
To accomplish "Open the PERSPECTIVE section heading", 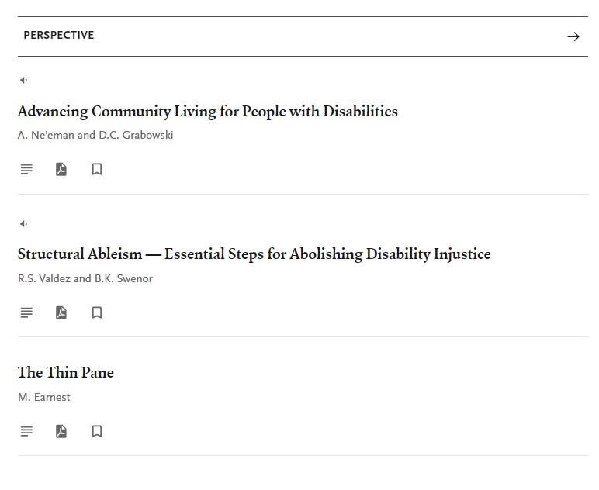I will pos(59,35).
